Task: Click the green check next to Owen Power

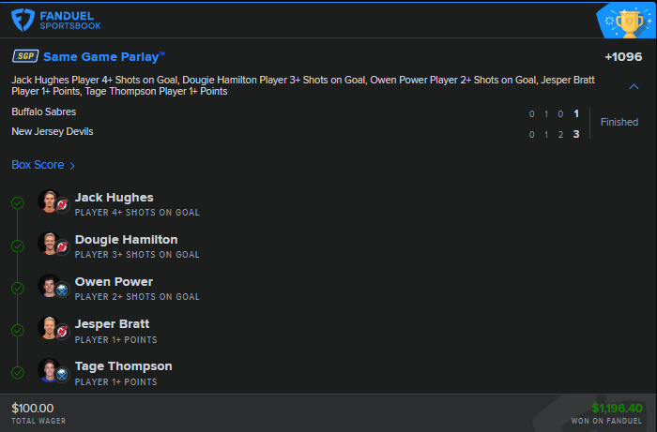Action: coord(18,288)
